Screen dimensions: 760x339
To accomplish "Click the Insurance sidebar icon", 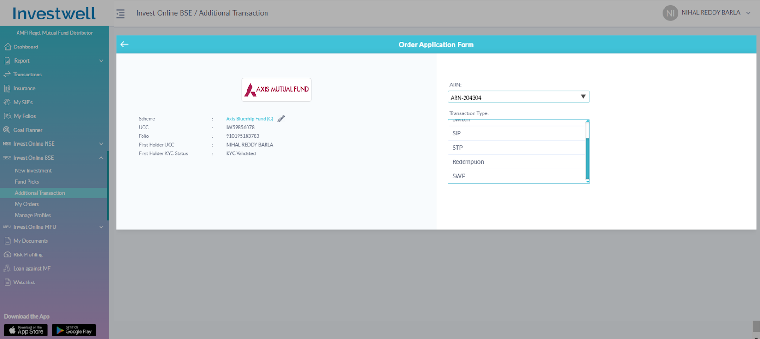I will pos(7,88).
